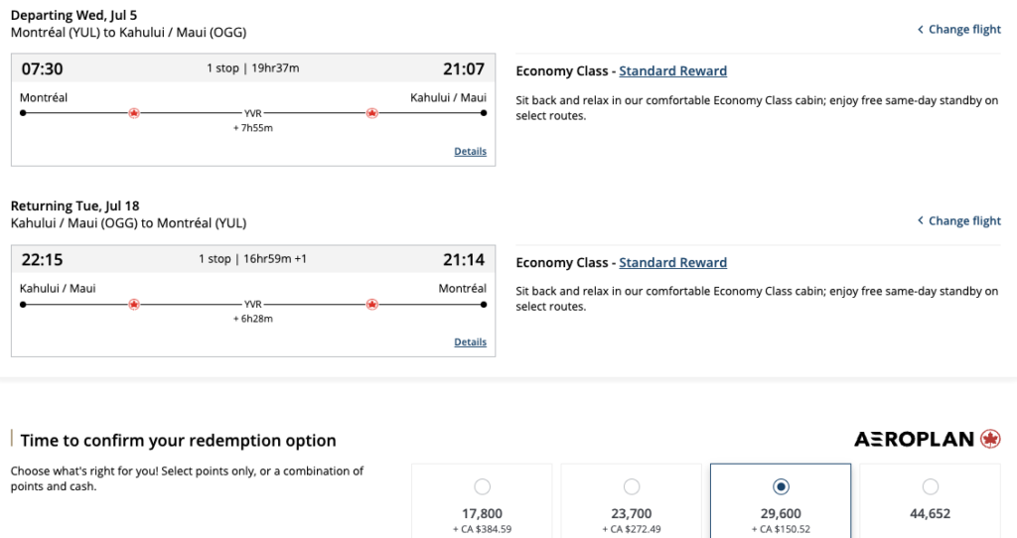Change the returning Kahului to Montréal flight
The image size is (1017, 538).
964,221
